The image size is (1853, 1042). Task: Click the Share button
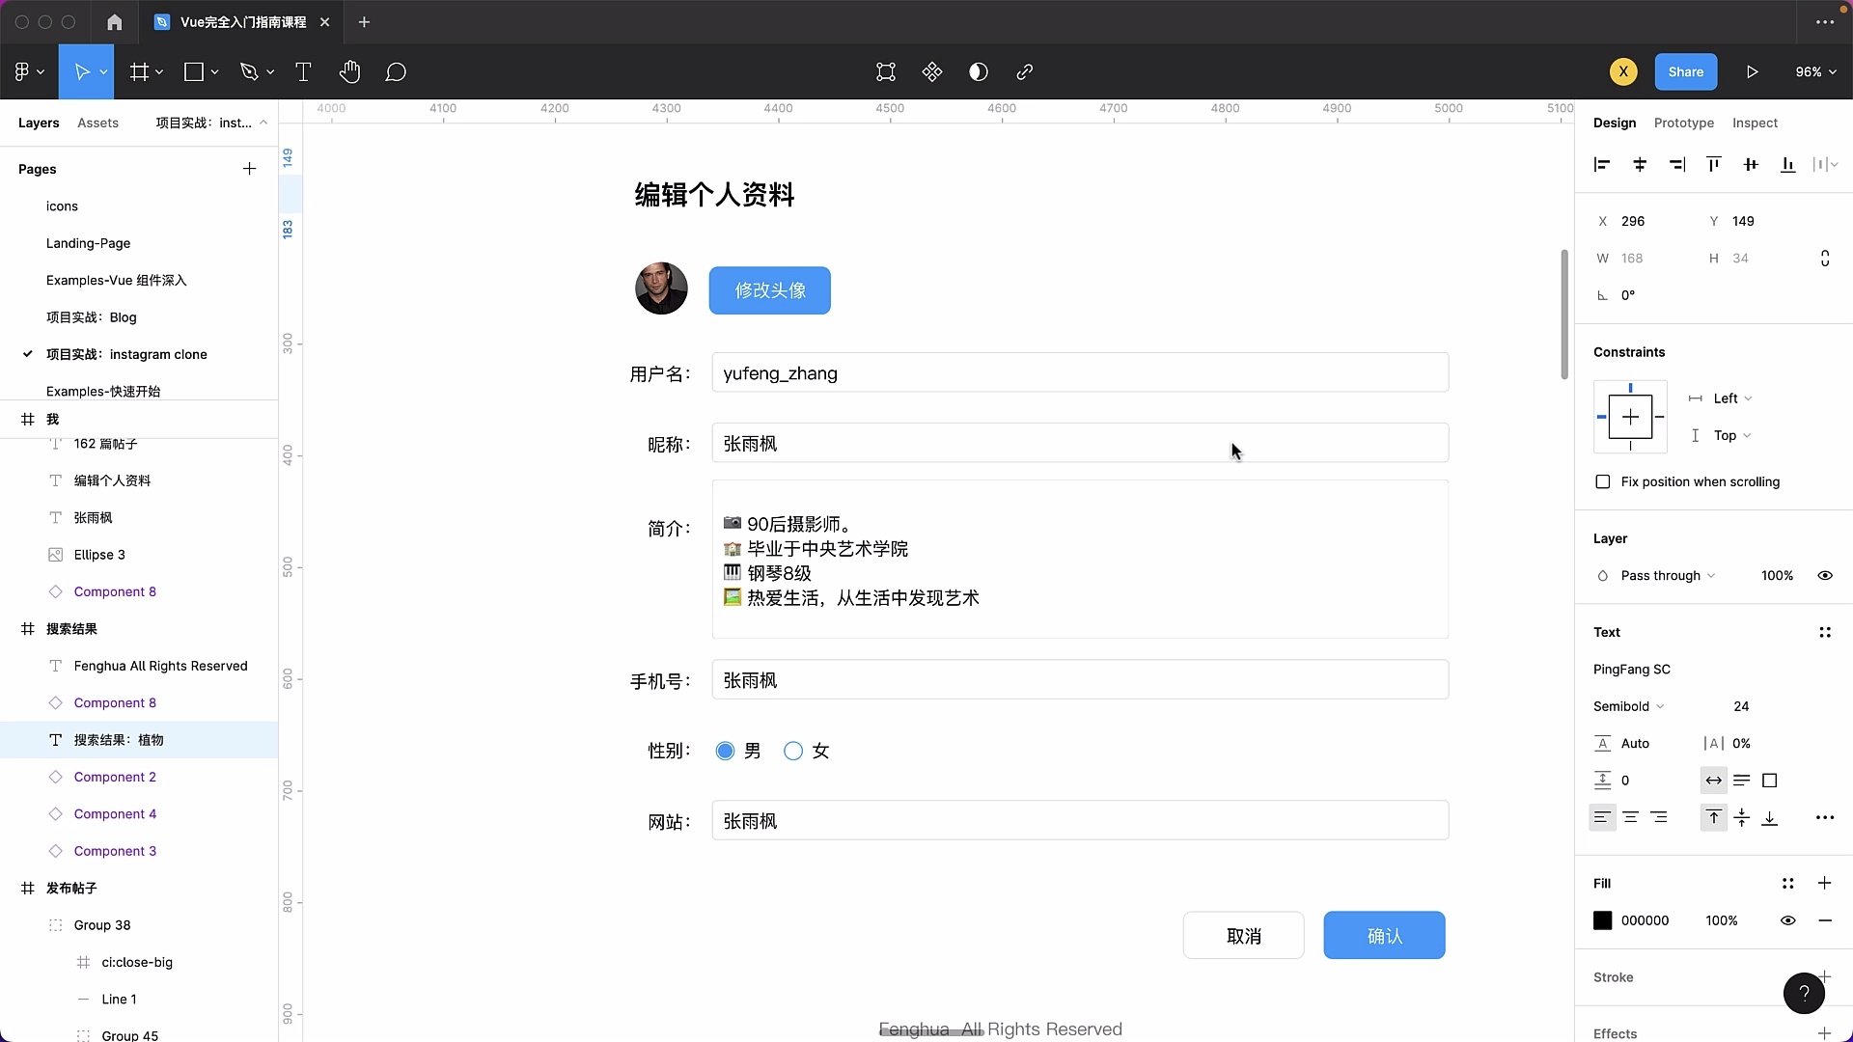(1686, 71)
